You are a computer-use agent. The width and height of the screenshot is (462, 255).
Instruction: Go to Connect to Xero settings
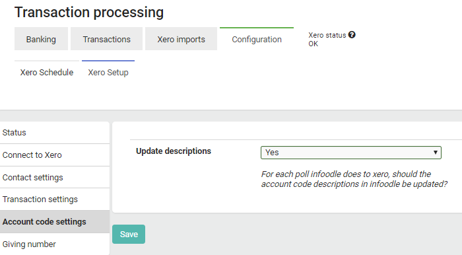[55, 155]
